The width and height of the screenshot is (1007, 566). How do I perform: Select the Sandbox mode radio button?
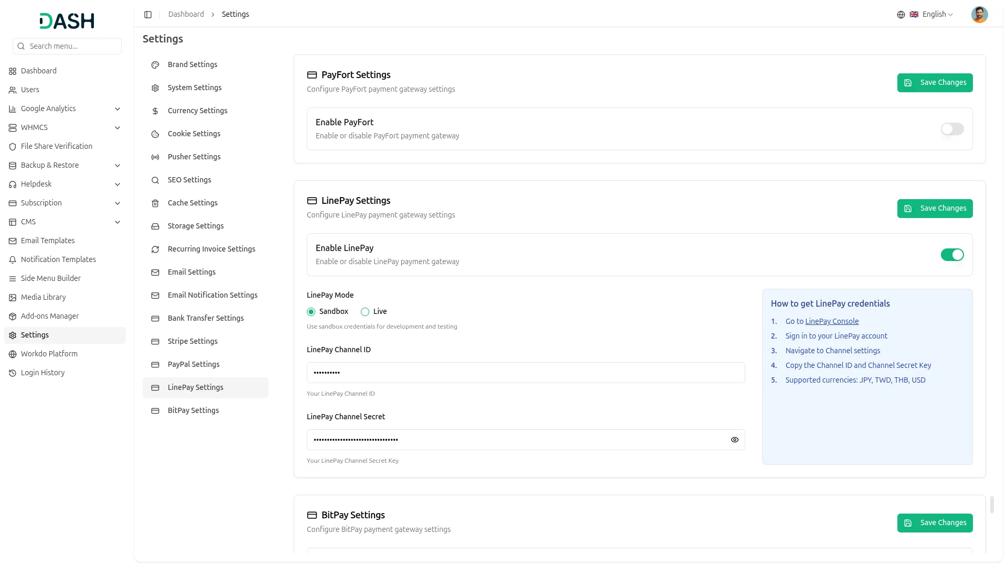tap(311, 312)
